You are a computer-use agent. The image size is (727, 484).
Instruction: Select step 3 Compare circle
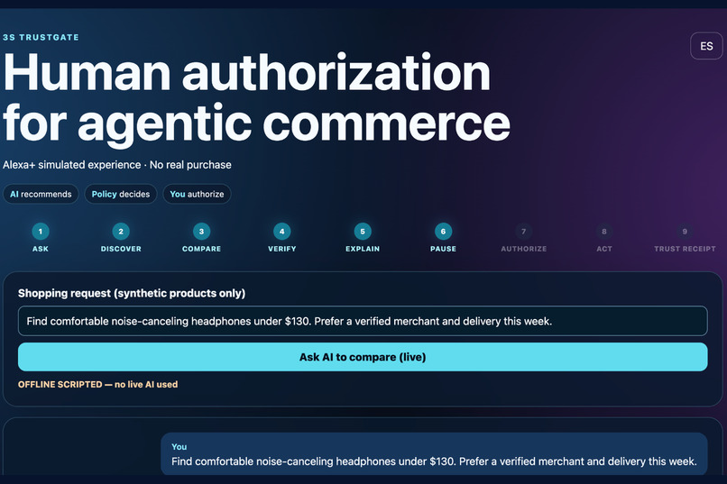tap(202, 231)
